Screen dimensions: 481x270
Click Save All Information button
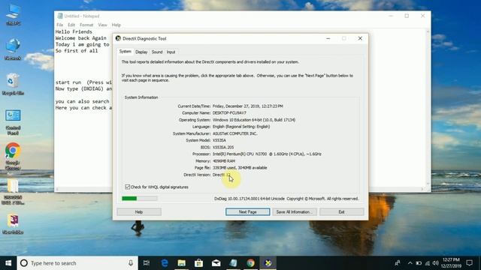tap(294, 211)
